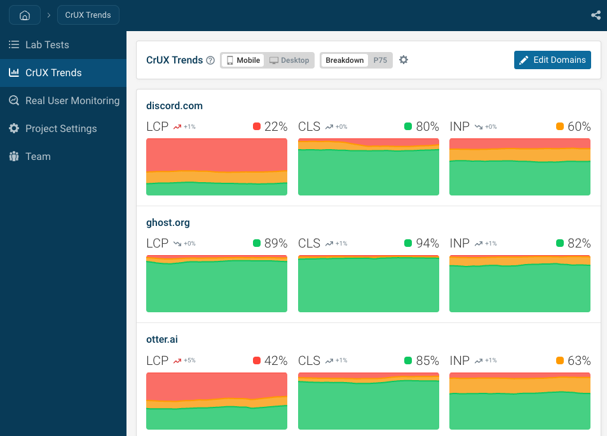Viewport: 607px width, 436px height.
Task: Open Lab Tests in the sidebar
Action: pyautogui.click(x=63, y=45)
